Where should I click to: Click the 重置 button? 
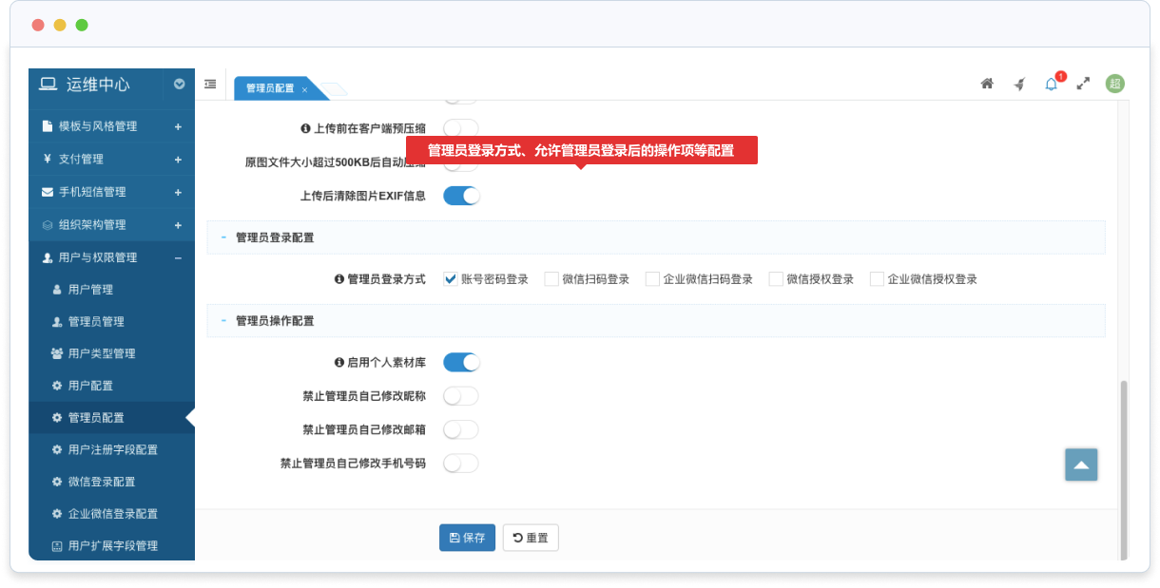point(531,538)
